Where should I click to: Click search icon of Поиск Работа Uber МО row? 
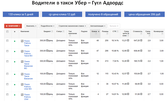point(22,84)
